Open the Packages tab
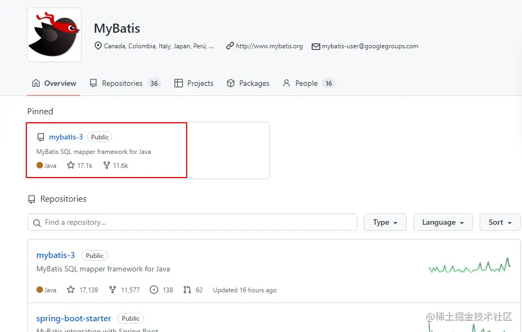Image resolution: width=522 pixels, height=332 pixels. pos(248,83)
